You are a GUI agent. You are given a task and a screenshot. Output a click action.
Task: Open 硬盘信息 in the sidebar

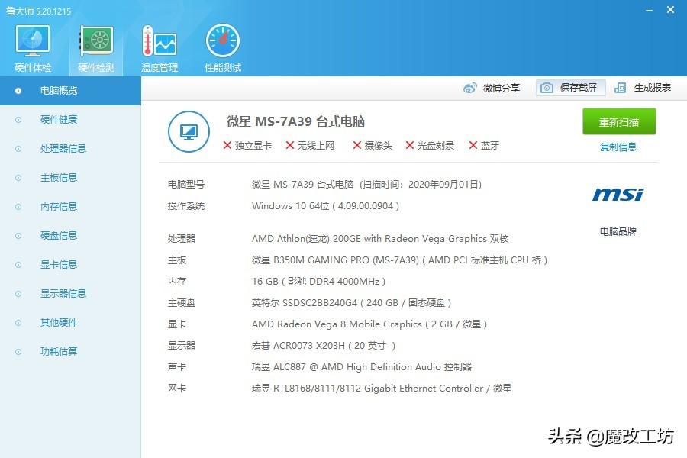point(70,235)
